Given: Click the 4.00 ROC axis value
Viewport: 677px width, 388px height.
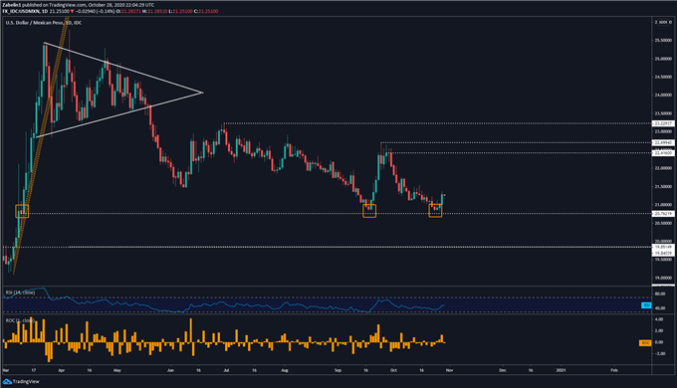Looking at the screenshot, I should pos(659,319).
